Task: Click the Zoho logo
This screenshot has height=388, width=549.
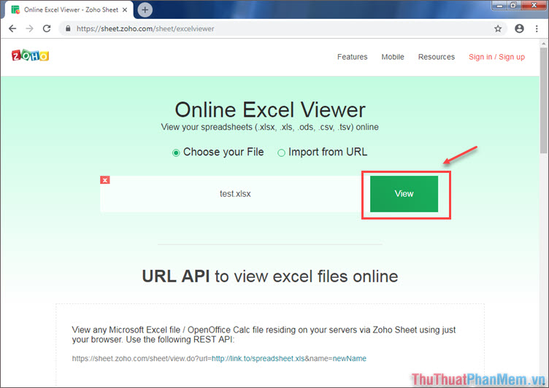Action: (x=30, y=55)
